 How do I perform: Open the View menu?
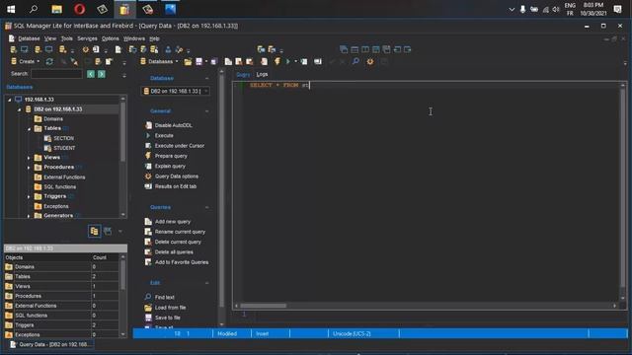[x=50, y=38]
